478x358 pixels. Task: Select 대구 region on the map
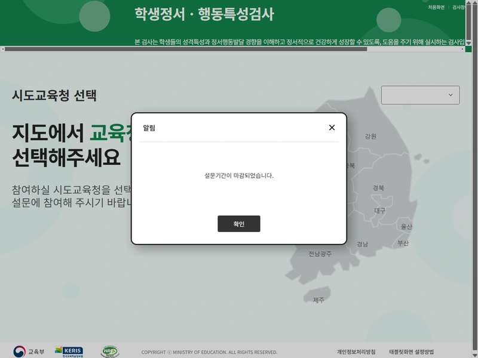click(379, 211)
